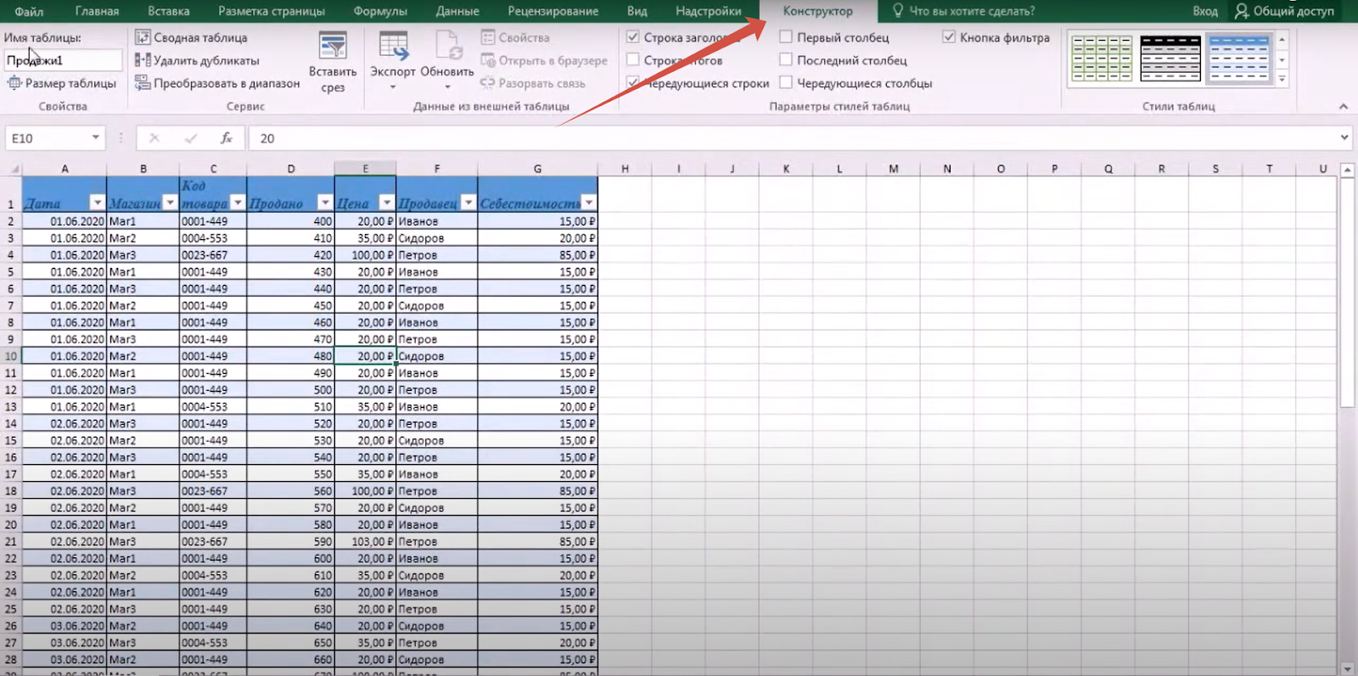Toggle Чередующиеся столбцы checkbox
The height and width of the screenshot is (676, 1358).
coord(786,83)
